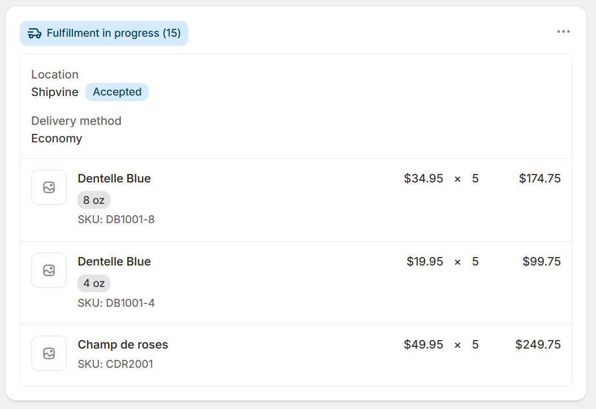Click the Fulfillment in progress (15) badge

tap(104, 33)
